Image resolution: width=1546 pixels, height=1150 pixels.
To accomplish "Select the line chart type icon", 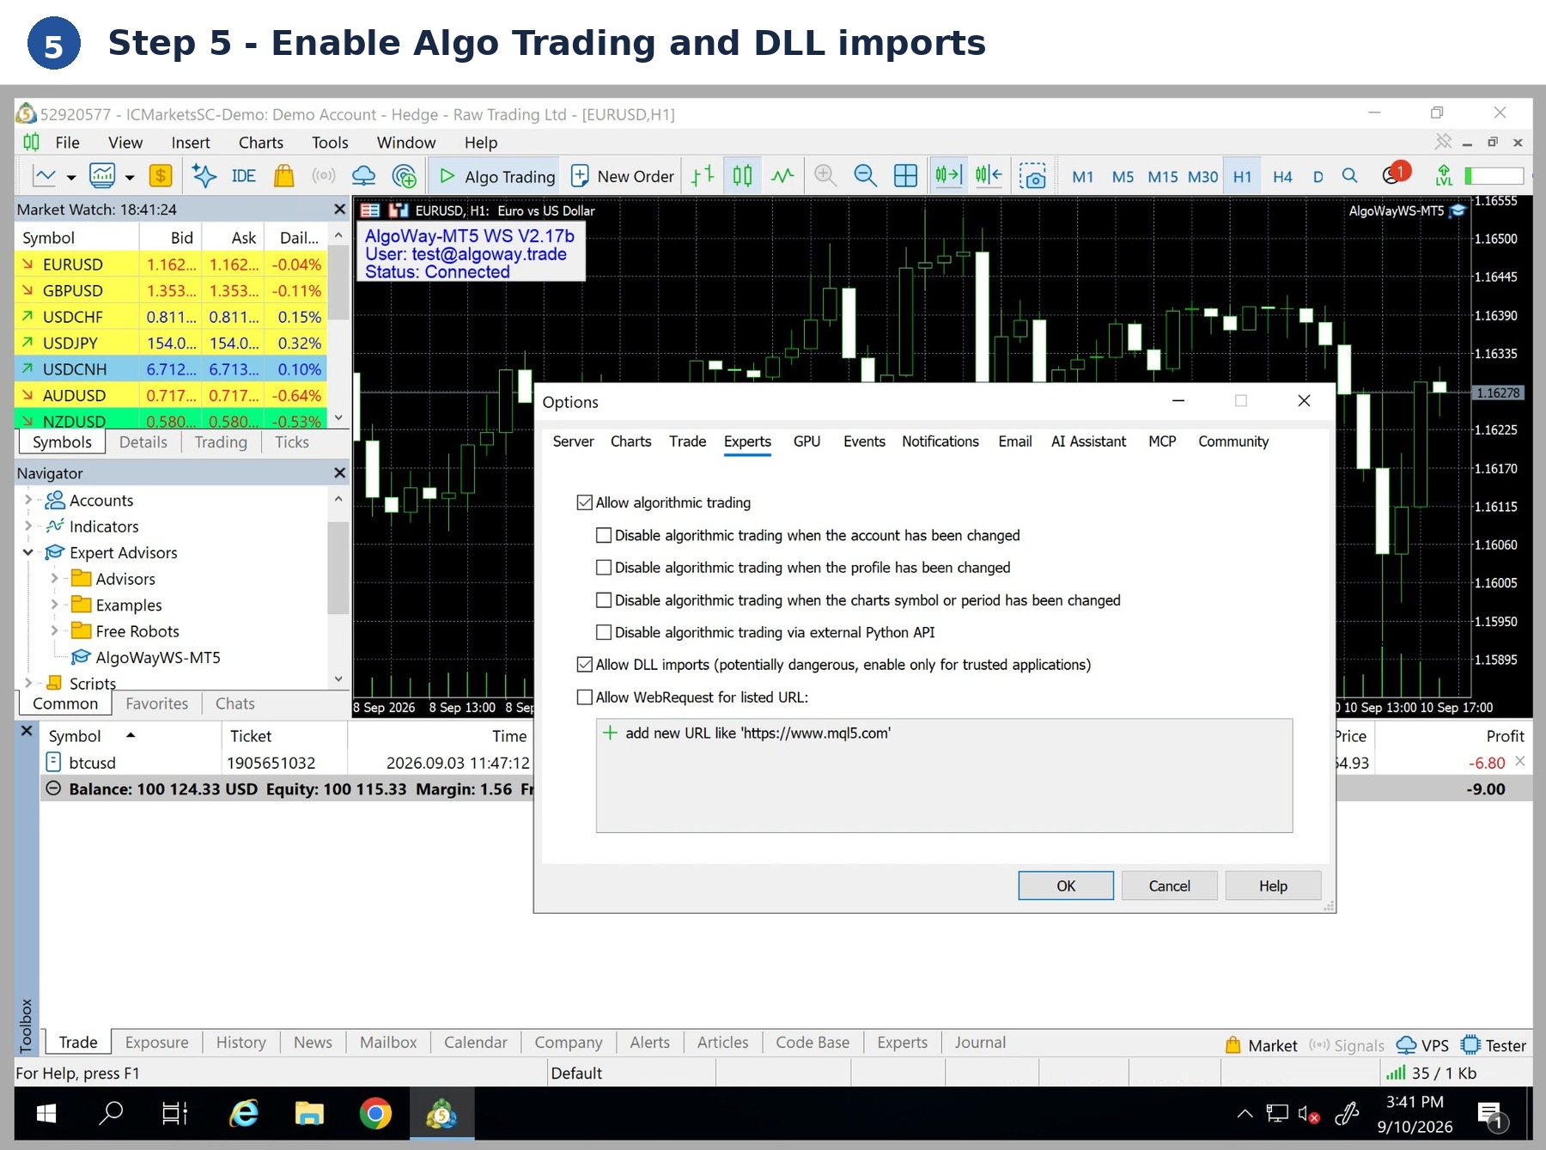I will (782, 176).
